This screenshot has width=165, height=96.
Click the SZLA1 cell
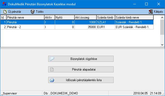pyautogui.click(x=106, y=22)
